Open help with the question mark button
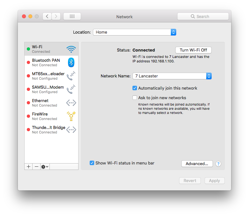The height and width of the screenshot is (216, 249). click(x=218, y=164)
